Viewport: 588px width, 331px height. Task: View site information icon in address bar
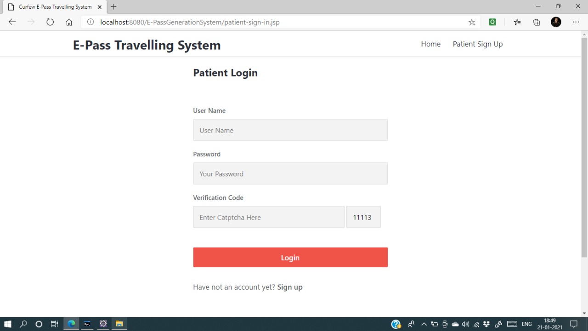coord(90,22)
